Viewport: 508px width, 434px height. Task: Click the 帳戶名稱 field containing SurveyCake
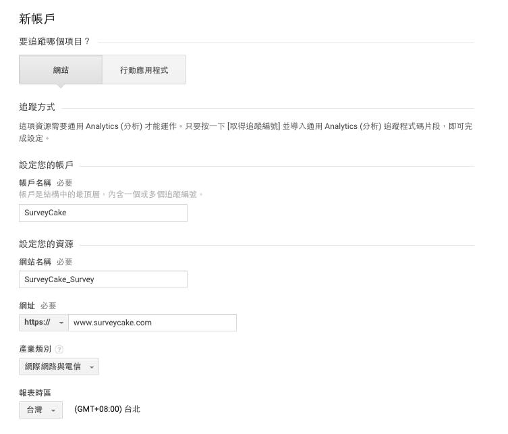(103, 213)
